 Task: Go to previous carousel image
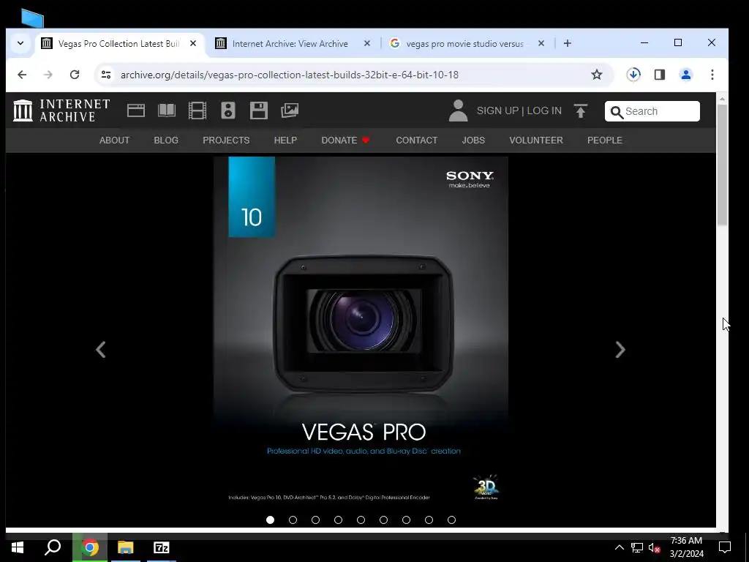pos(101,350)
